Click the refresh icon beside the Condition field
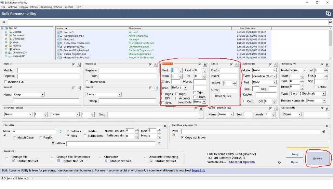Screen dimensions: 333x189 (159, 143)
